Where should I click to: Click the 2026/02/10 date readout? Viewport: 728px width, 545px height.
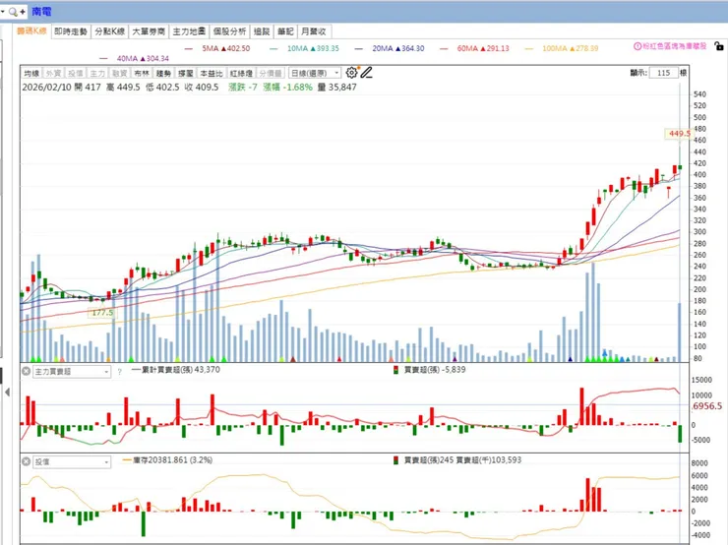coord(46,88)
